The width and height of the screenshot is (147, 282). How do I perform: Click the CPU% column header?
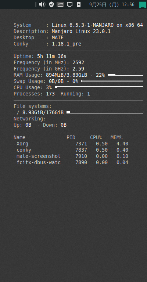pyautogui.click(x=96, y=138)
